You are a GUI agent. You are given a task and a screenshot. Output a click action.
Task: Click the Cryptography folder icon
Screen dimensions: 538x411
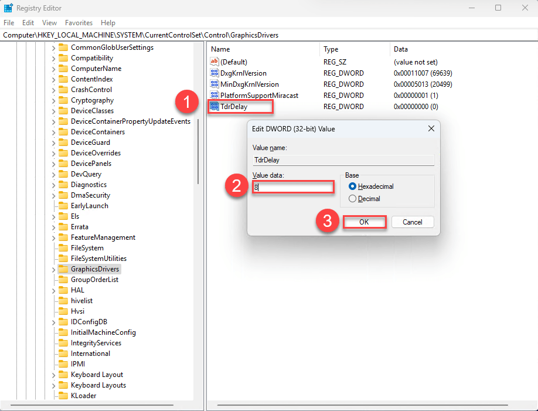click(63, 100)
